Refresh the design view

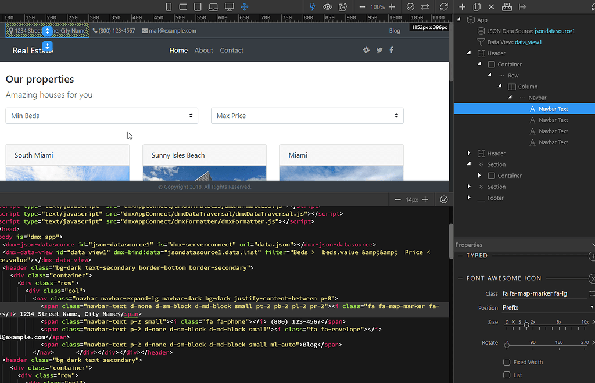443,7
